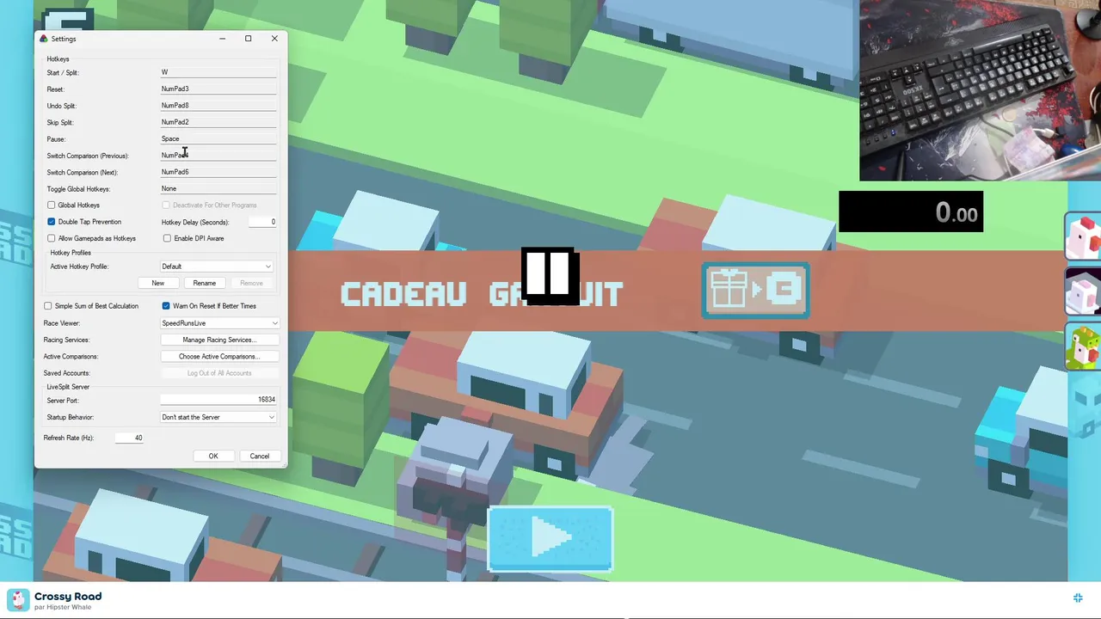Click the free gift box icon
Image resolution: width=1101 pixels, height=619 pixels.
tap(755, 291)
